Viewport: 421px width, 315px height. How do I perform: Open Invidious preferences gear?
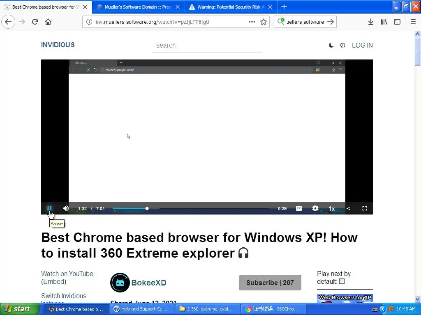point(342,45)
